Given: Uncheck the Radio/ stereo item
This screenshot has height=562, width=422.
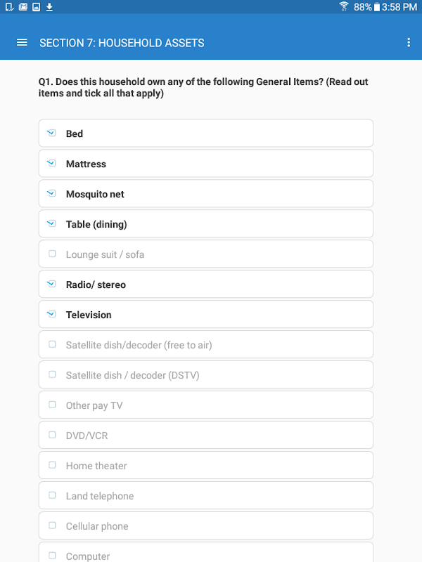Looking at the screenshot, I should pos(51,285).
